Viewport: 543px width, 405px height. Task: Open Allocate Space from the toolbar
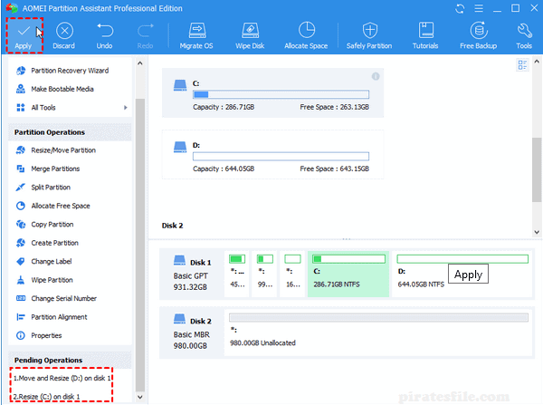pos(306,35)
